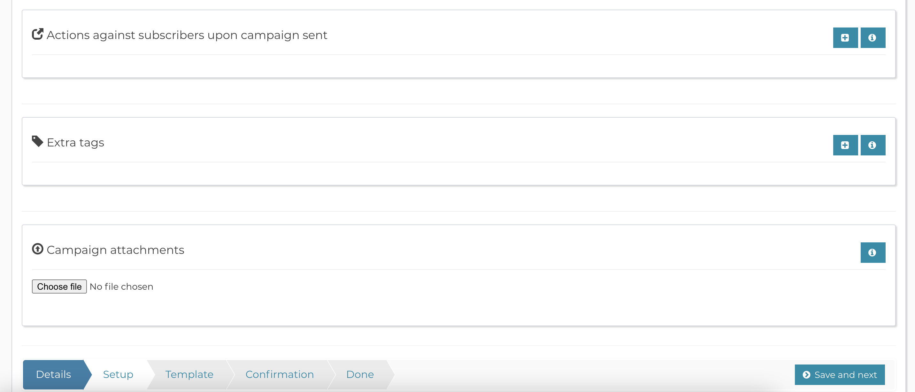Go to the Setup wizard step
Screen dimensions: 915x392
[x=118, y=374]
